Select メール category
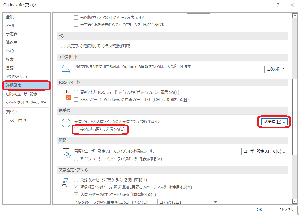This screenshot has width=300, height=216. [x=27, y=26]
